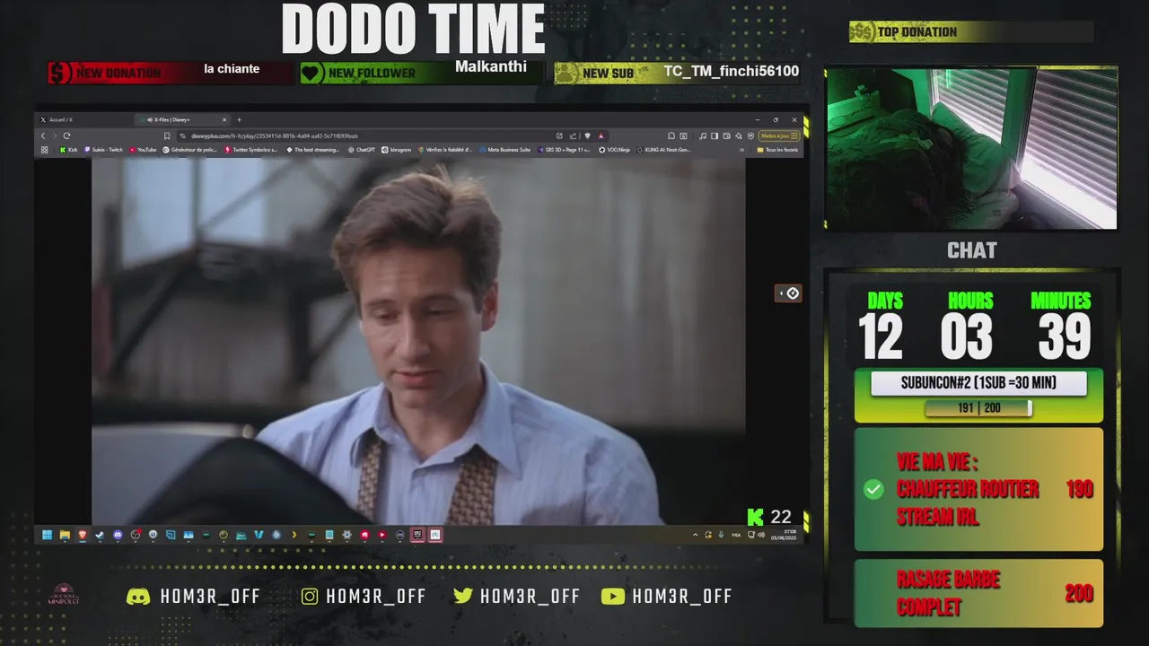The image size is (1149, 646).
Task: Click the X-Files video player
Action: (x=418, y=341)
